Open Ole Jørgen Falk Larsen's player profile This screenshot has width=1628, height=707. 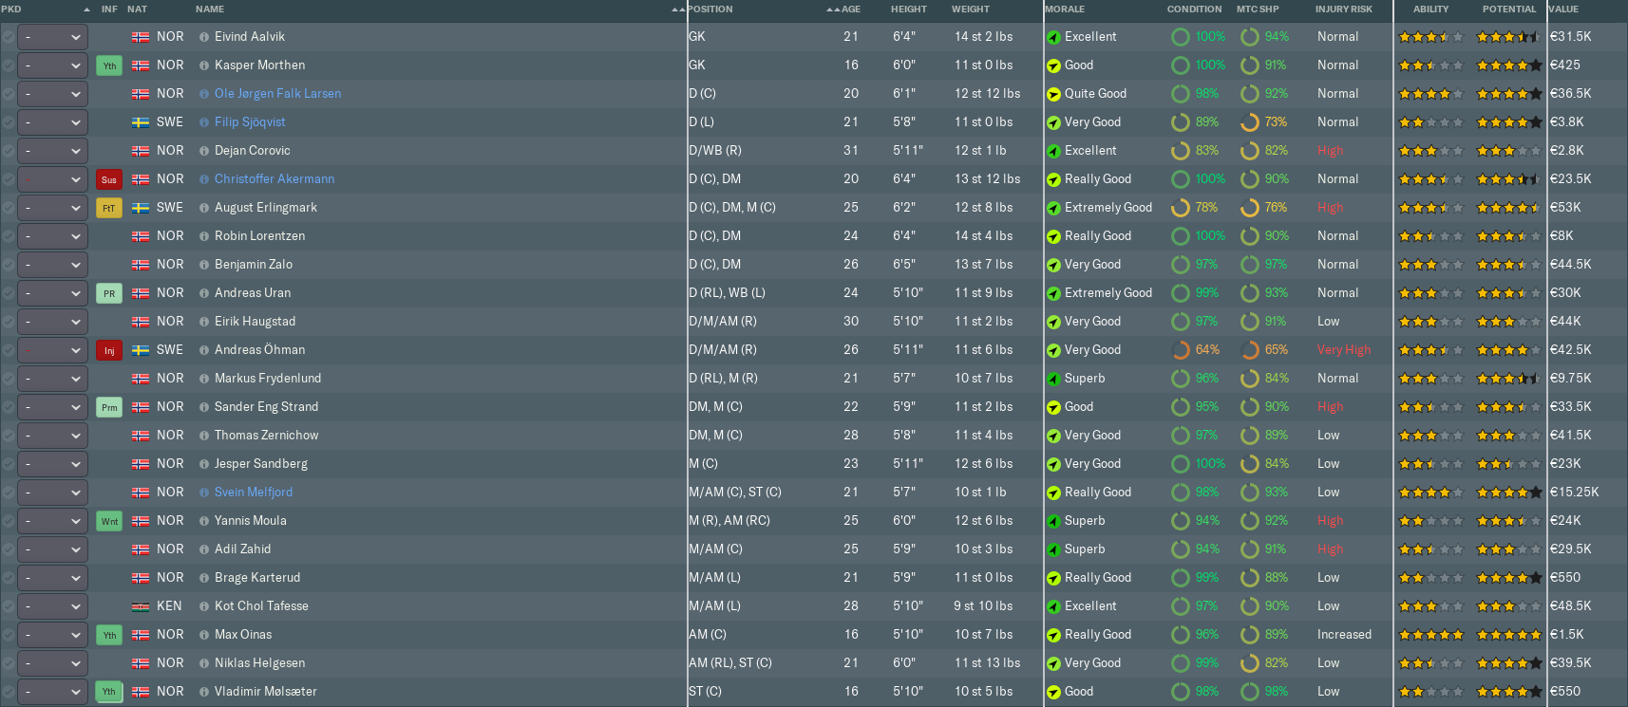coord(277,94)
